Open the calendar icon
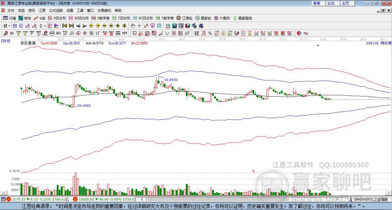 tap(168, 26)
